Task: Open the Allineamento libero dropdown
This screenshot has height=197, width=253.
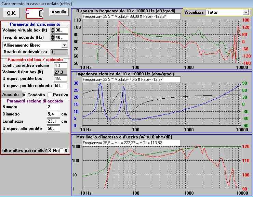Action: (64, 45)
